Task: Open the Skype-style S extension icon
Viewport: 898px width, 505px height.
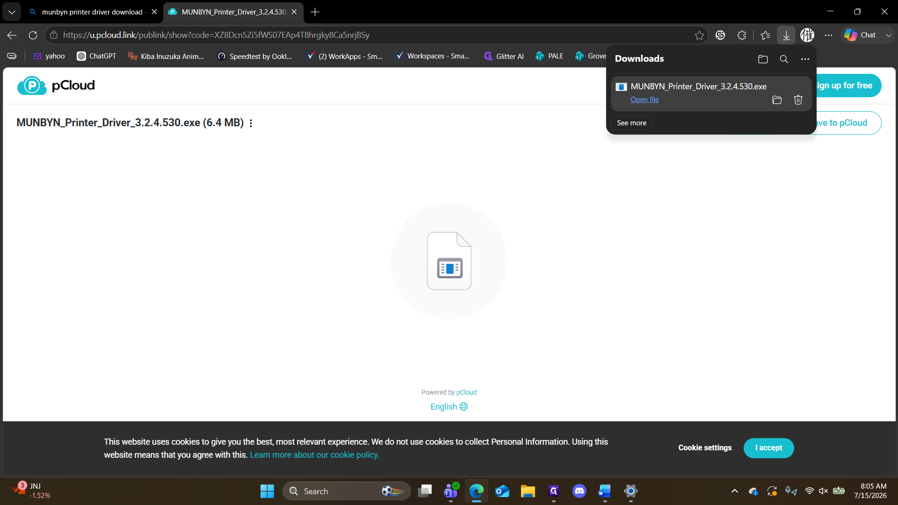Action: click(720, 35)
